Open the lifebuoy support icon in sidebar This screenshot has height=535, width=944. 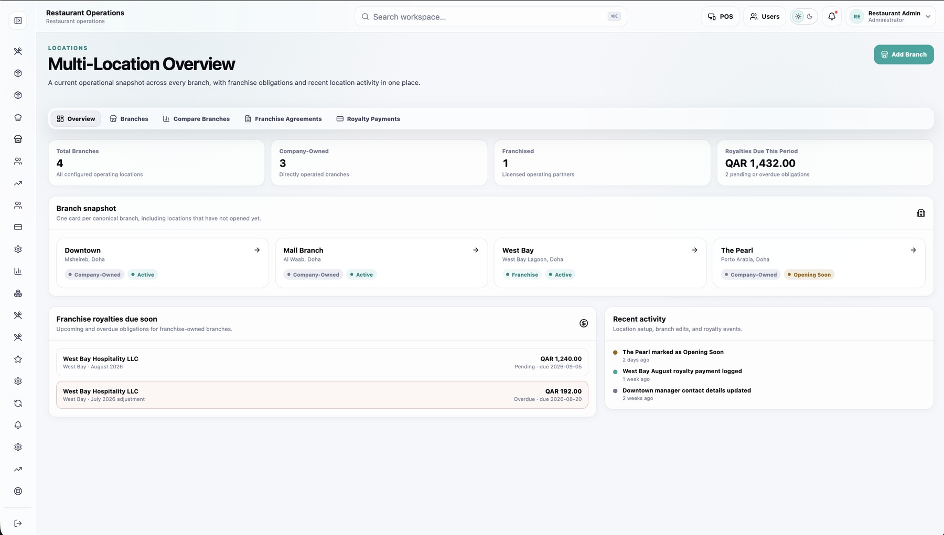[x=18, y=492]
